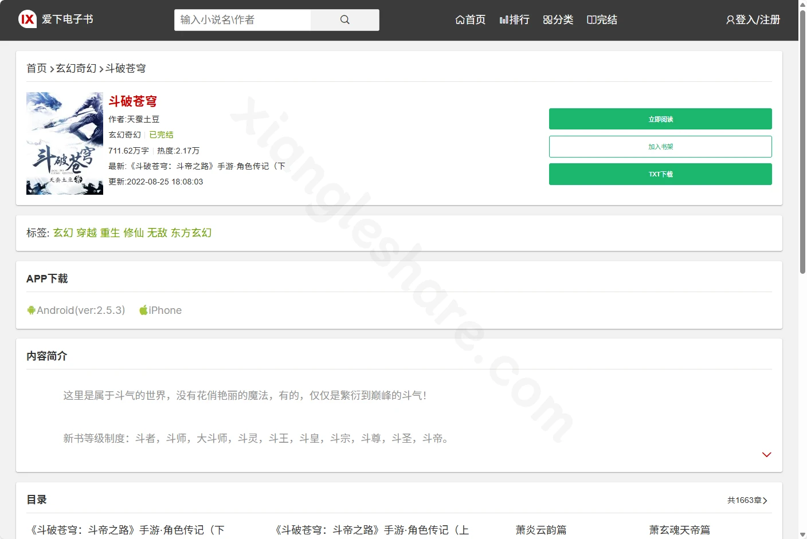Click the 加入书架 add to bookshelf button

(x=660, y=147)
